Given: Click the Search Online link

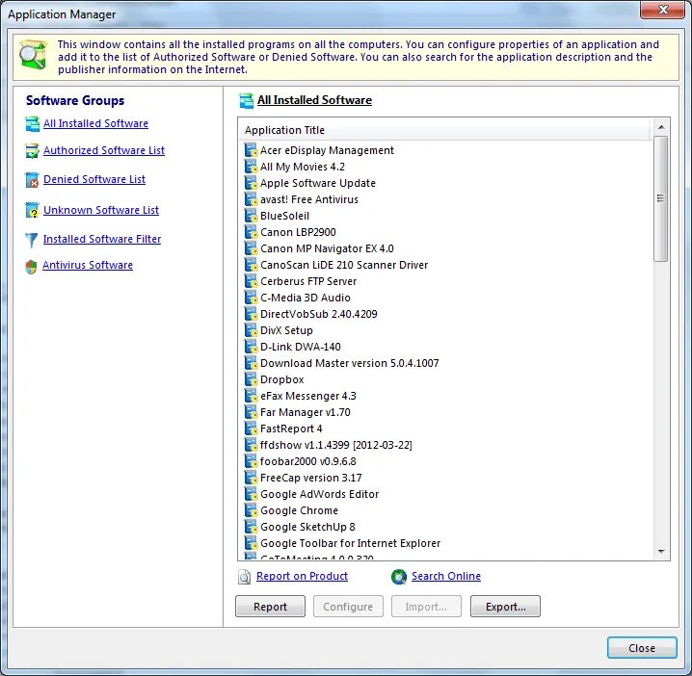Looking at the screenshot, I should [x=446, y=576].
